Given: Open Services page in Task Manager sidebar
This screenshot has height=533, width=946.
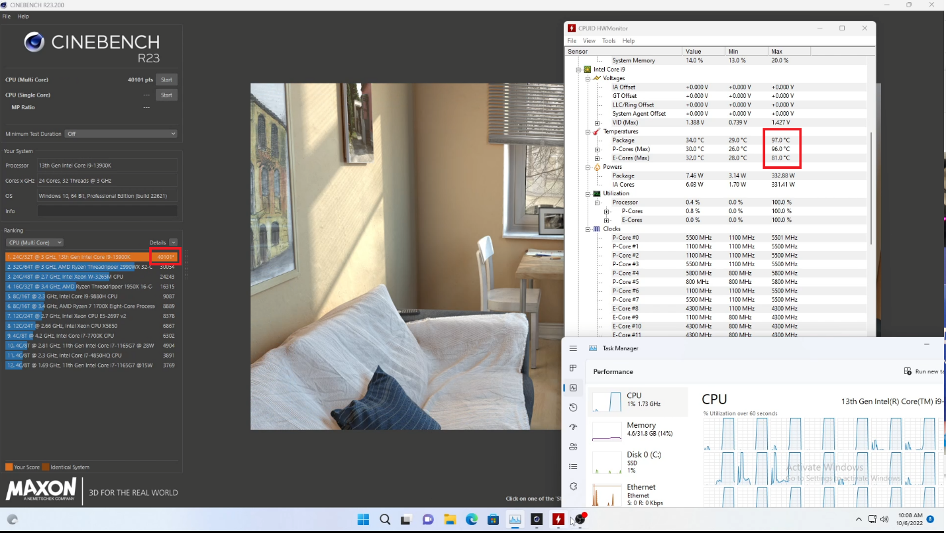Looking at the screenshot, I should pyautogui.click(x=573, y=486).
